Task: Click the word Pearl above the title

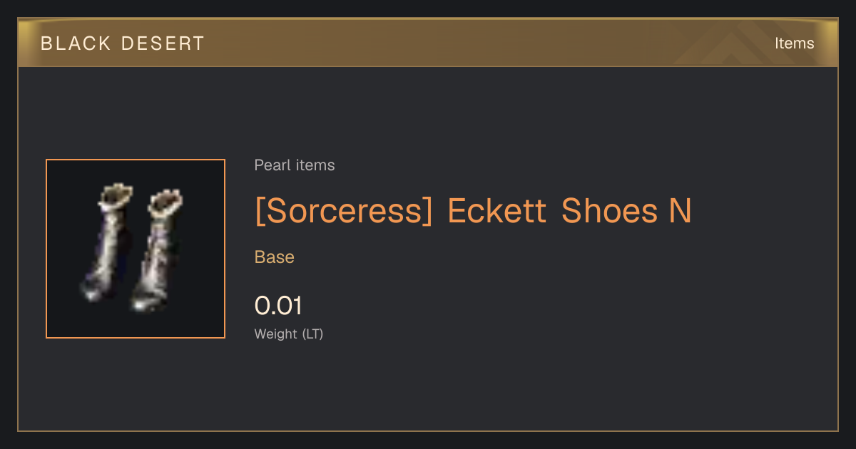Action: [x=270, y=165]
